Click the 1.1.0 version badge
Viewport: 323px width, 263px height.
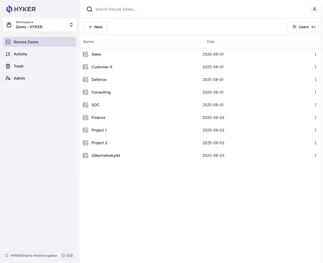(67, 256)
